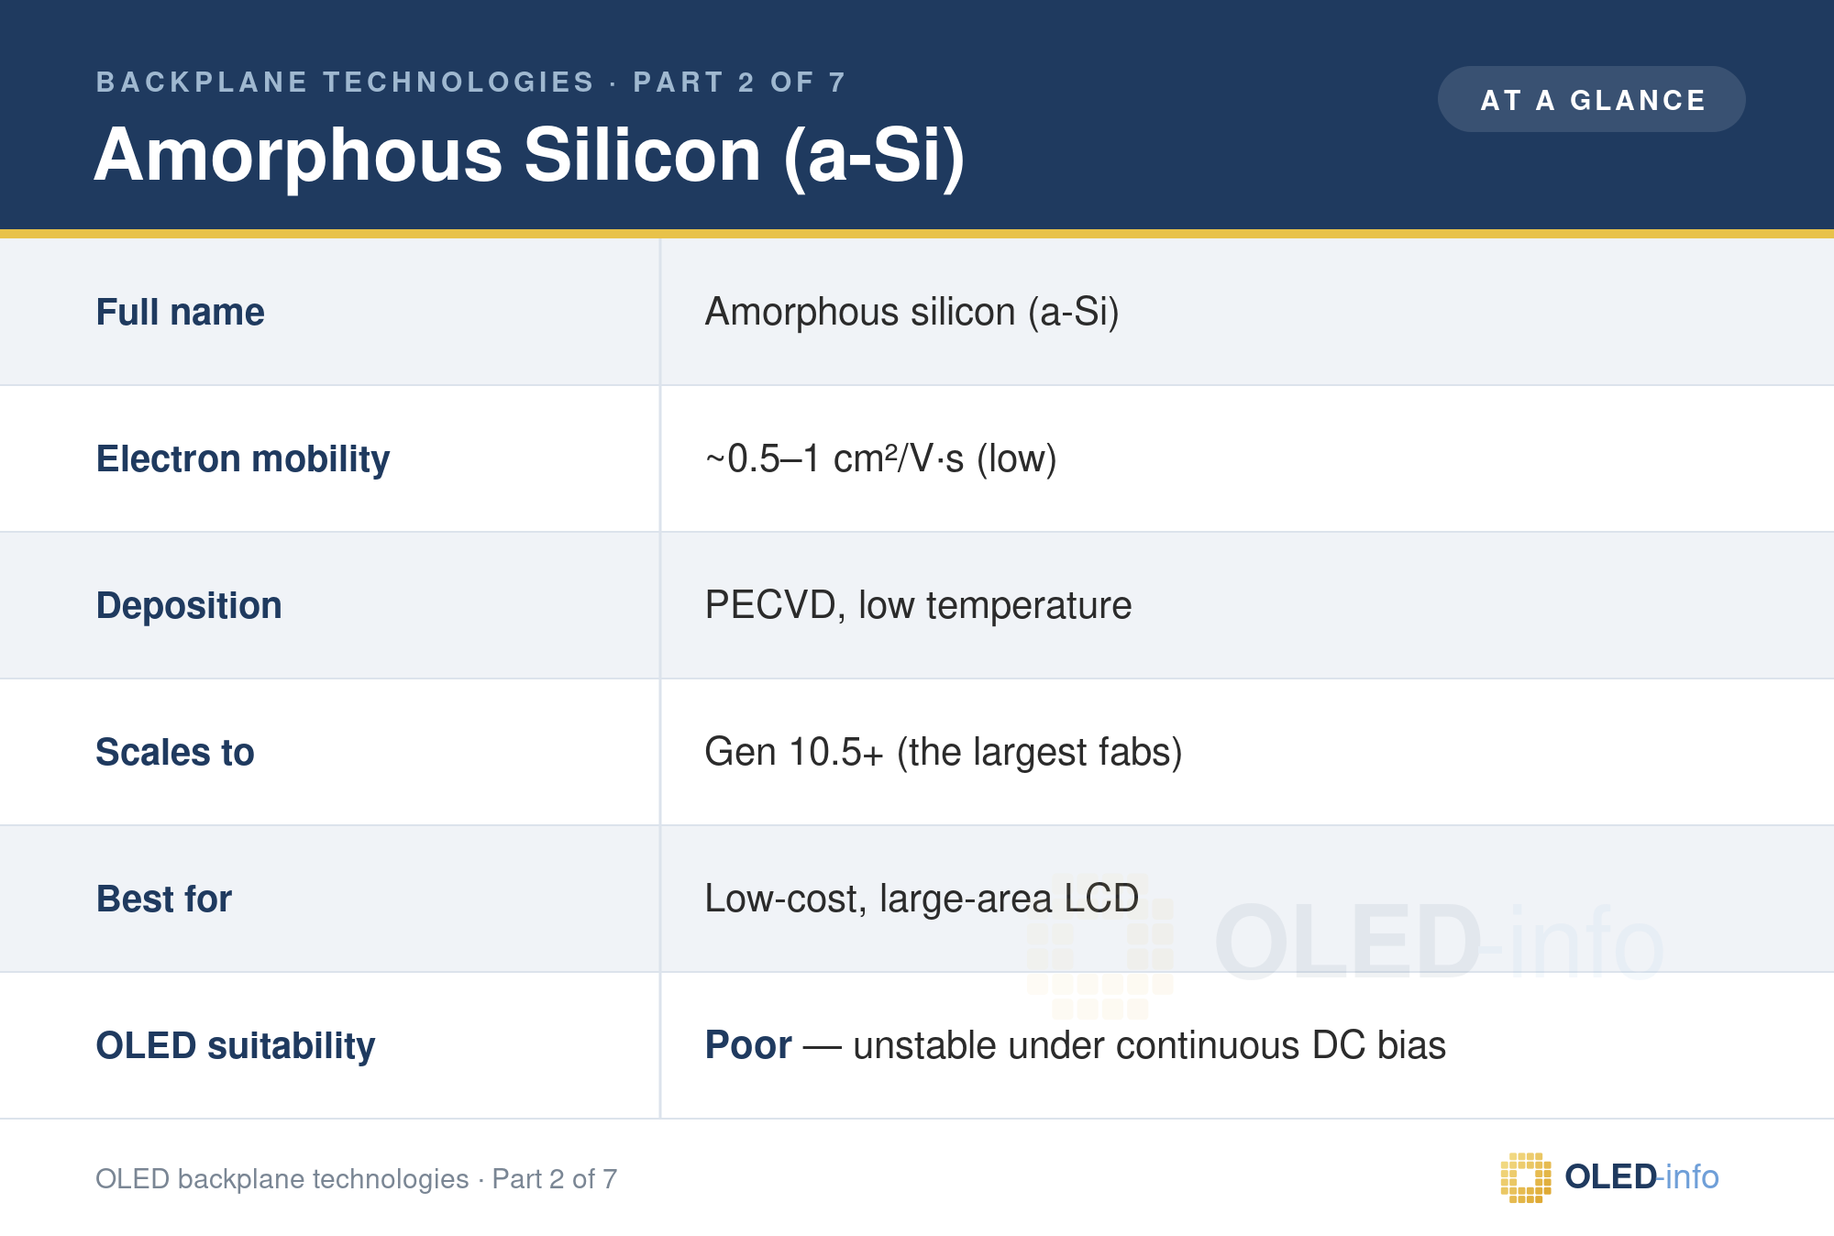This screenshot has width=1834, height=1236.
Task: Click the faded OLED-info watermark logo
Action: point(1345,944)
